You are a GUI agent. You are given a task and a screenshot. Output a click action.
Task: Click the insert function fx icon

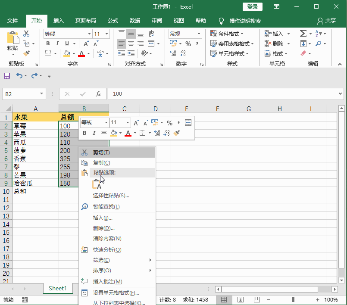[x=98, y=93]
